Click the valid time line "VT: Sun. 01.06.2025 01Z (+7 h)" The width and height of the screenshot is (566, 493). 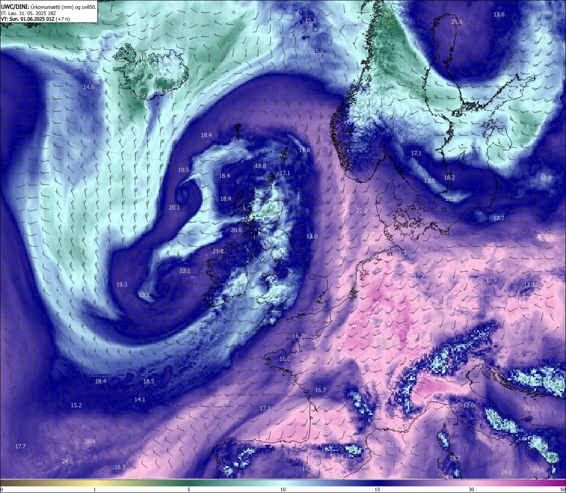pos(35,19)
